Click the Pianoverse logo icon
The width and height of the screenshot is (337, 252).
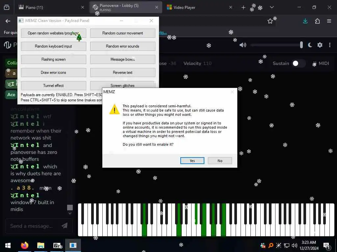point(8,45)
